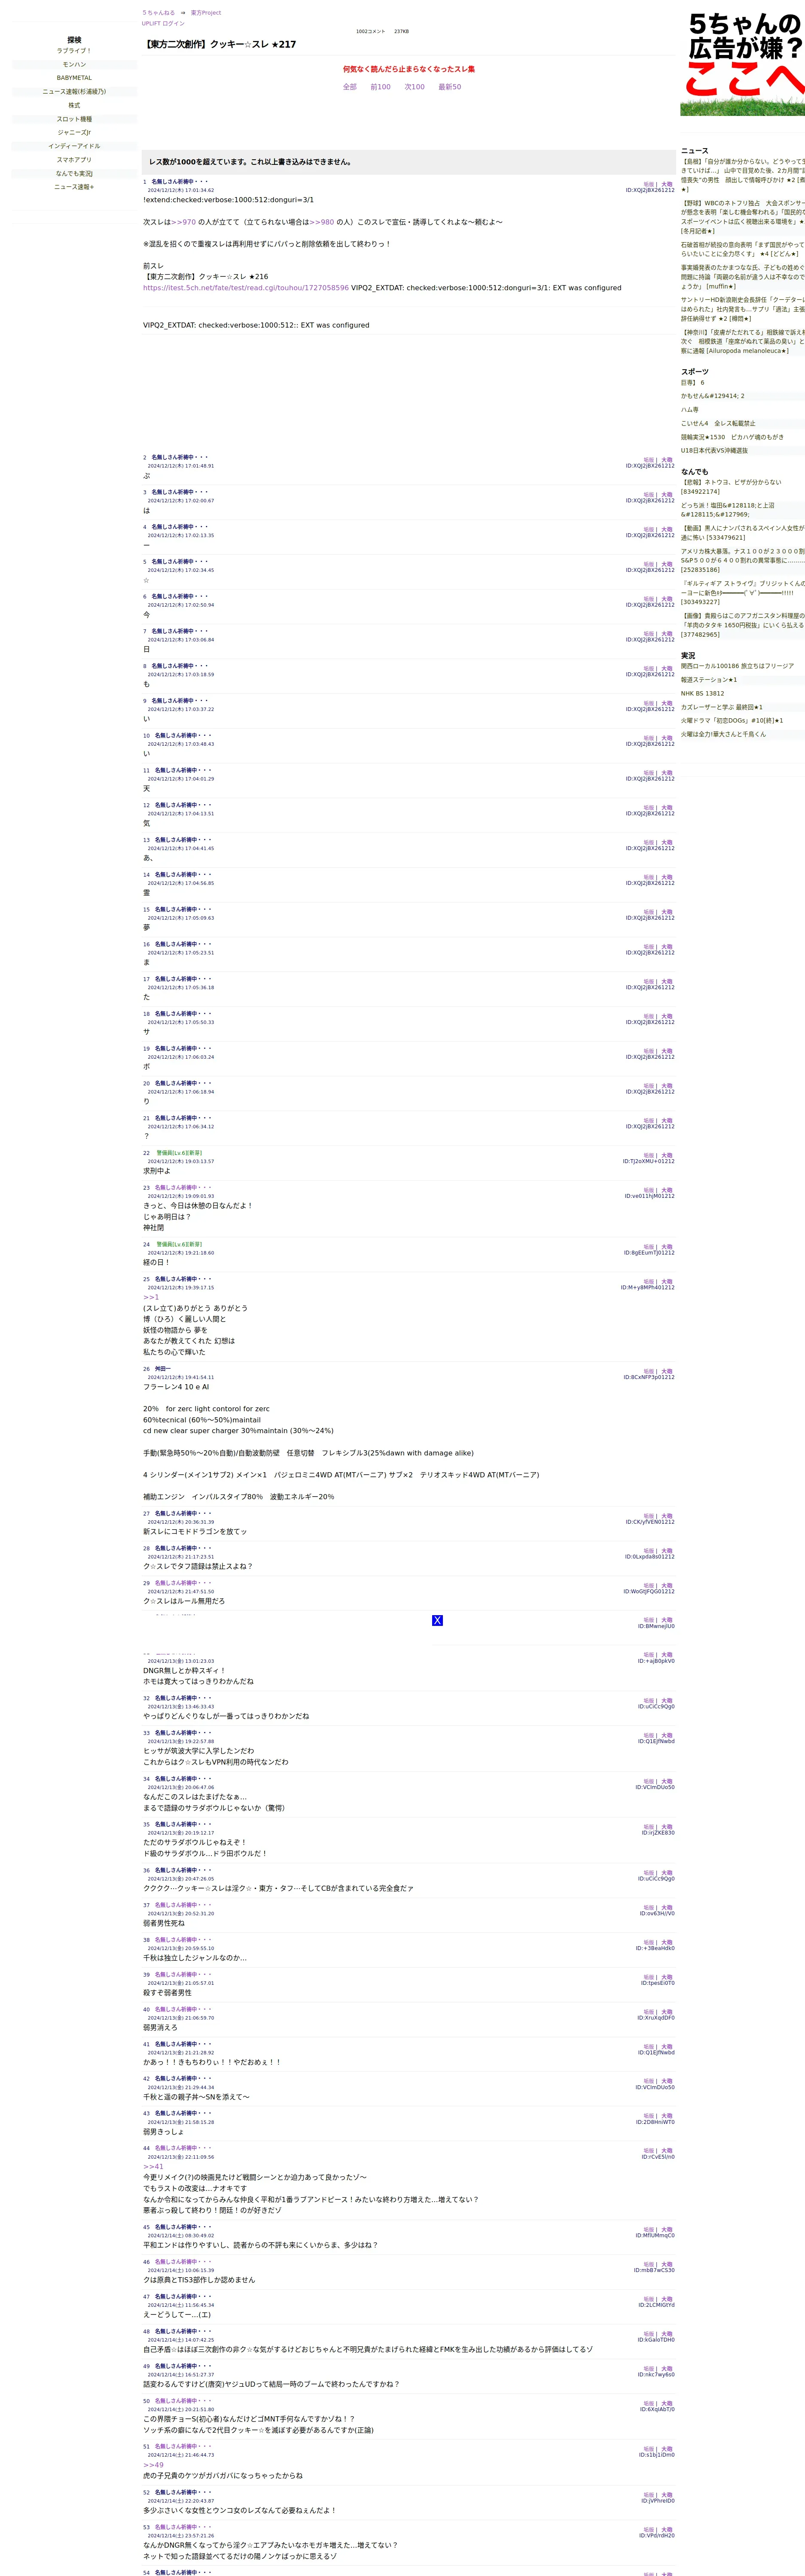Screen dimensions: 805x2576
Task: Click 垢版 link on post 27
Action: (x=649, y=1516)
